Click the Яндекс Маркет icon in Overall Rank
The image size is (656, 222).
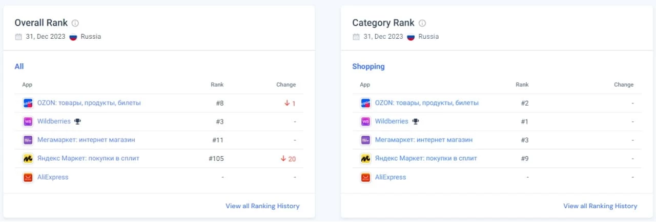(28, 159)
